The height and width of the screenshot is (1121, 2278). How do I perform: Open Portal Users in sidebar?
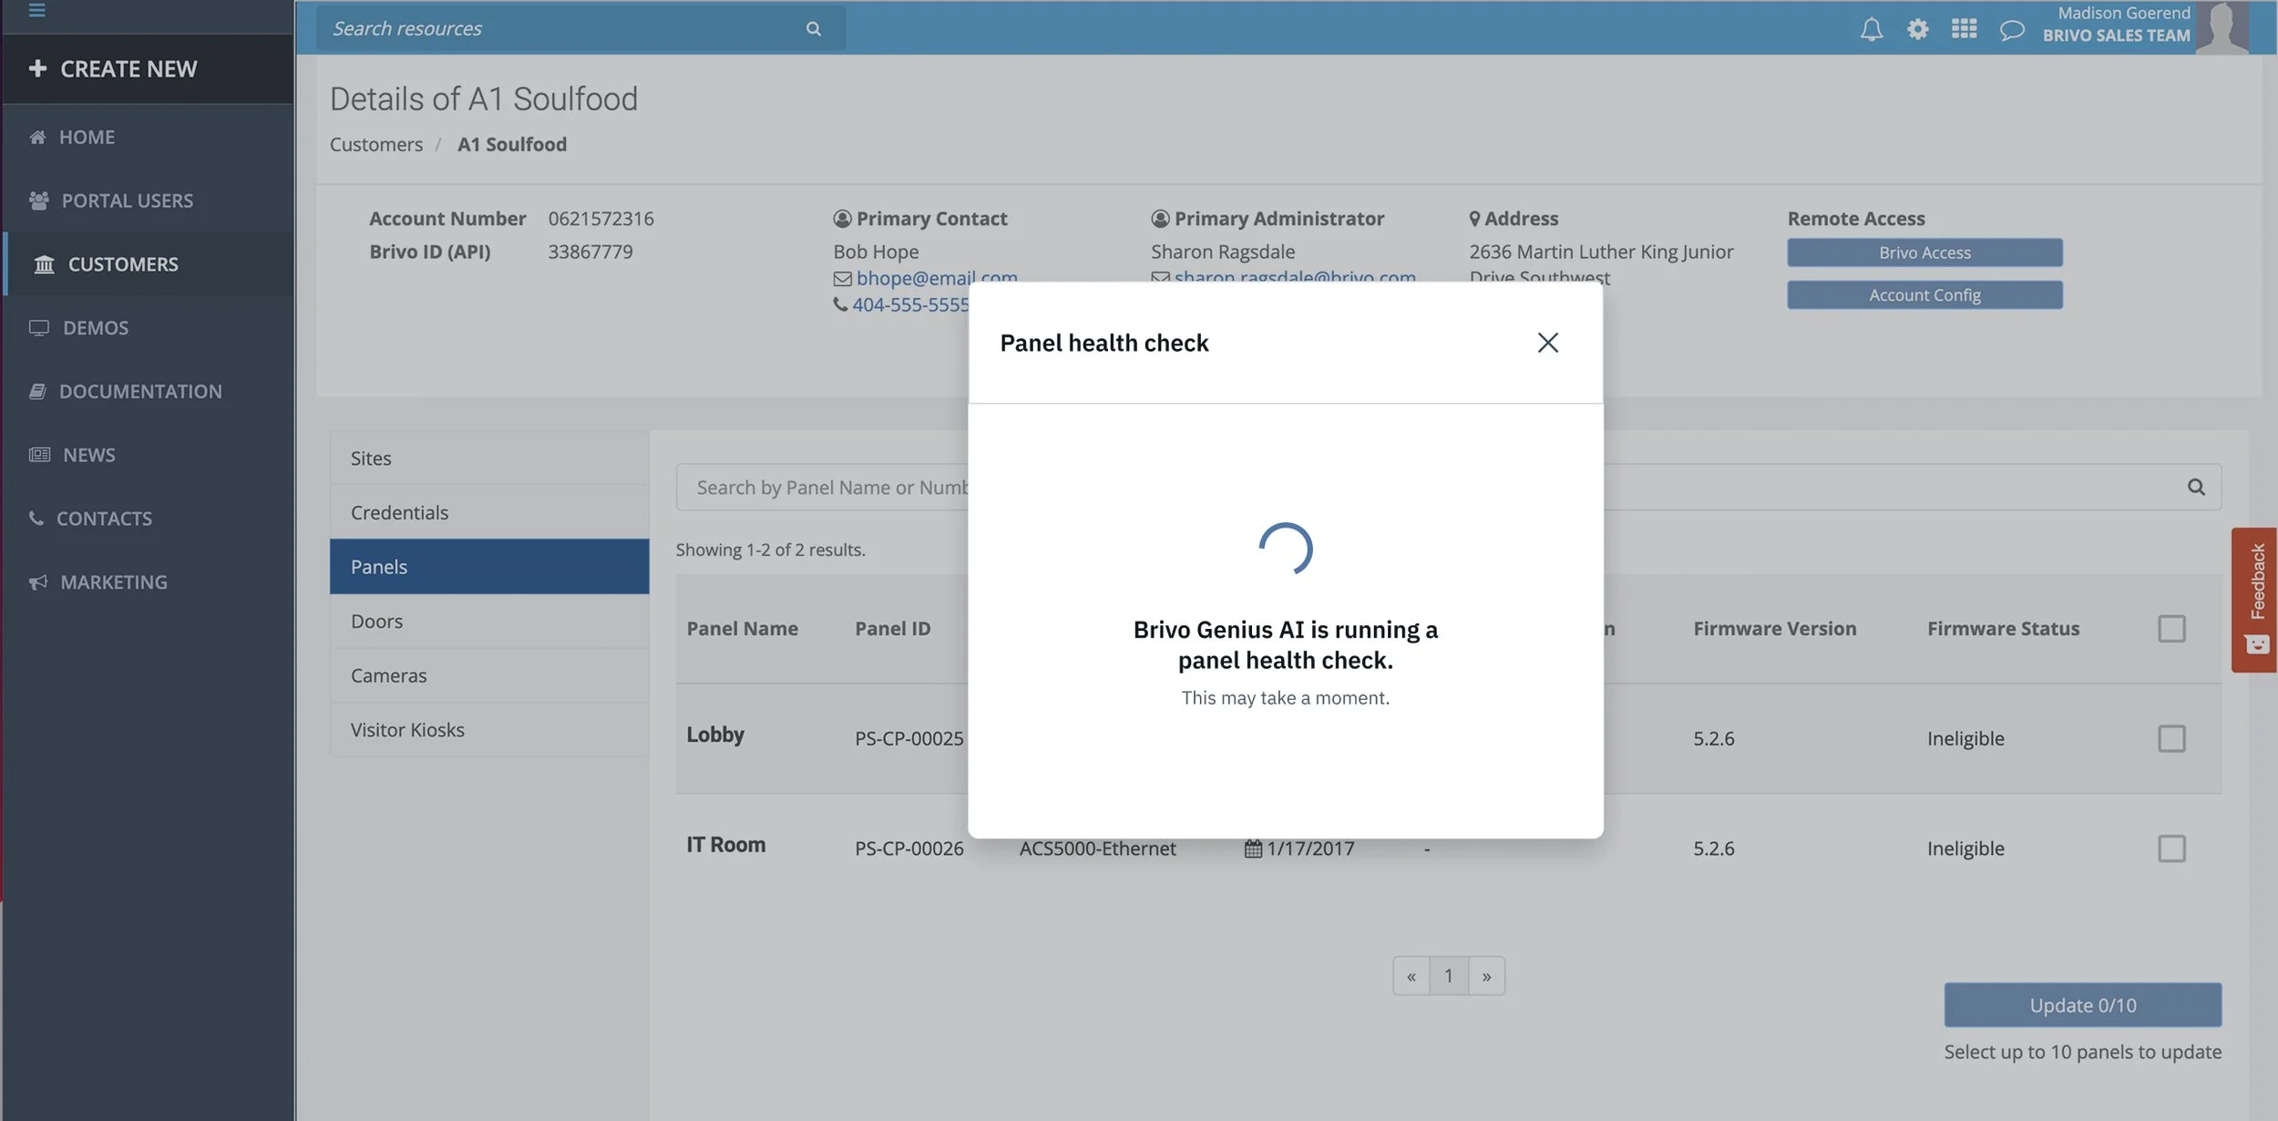point(127,201)
